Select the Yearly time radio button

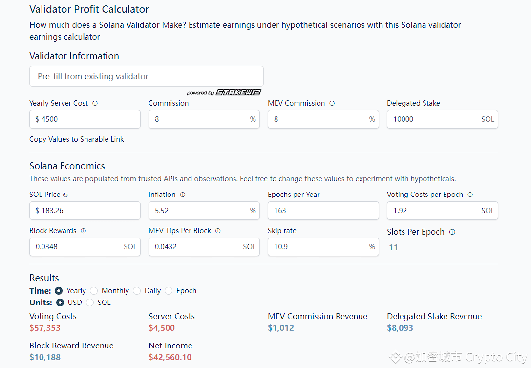[x=59, y=291]
